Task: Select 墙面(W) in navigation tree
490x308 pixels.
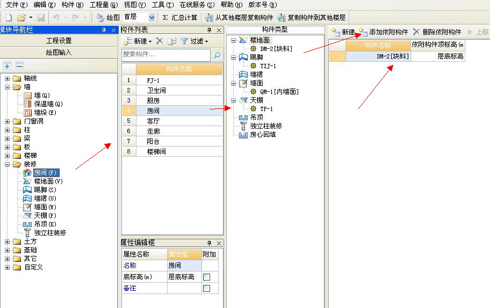Action: tap(45, 207)
